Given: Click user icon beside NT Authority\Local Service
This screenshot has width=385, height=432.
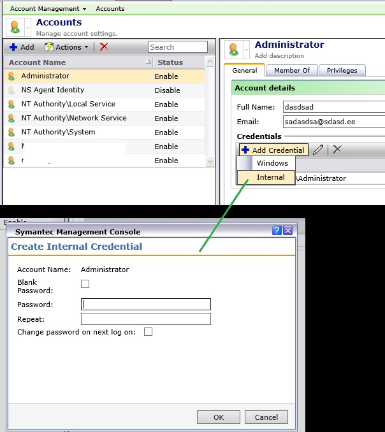Looking at the screenshot, I should (11, 104).
